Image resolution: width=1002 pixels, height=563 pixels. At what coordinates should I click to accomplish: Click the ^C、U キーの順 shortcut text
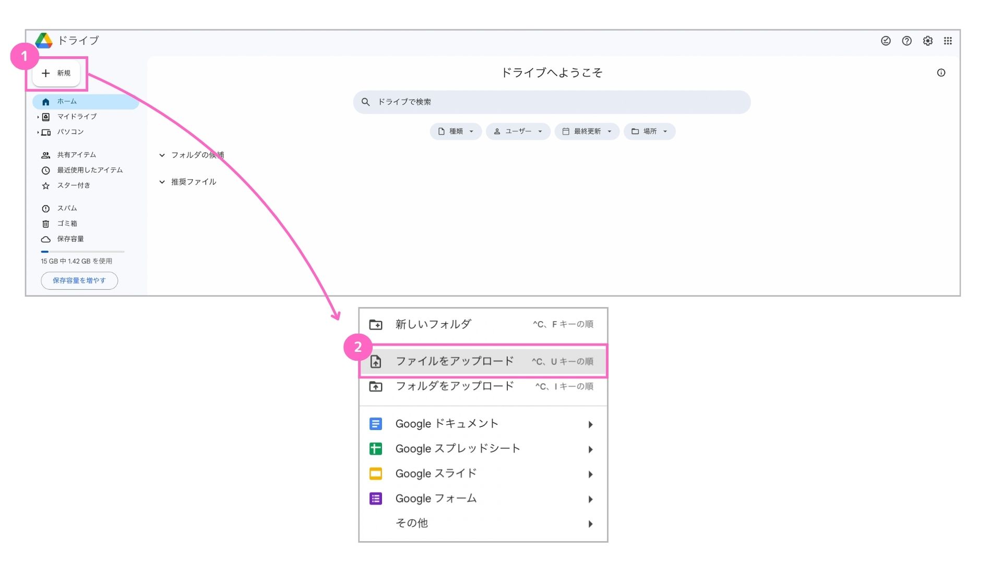(x=563, y=362)
